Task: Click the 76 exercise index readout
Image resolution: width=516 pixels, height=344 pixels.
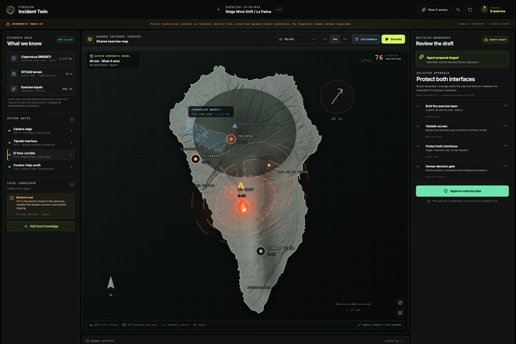Action: (388, 57)
